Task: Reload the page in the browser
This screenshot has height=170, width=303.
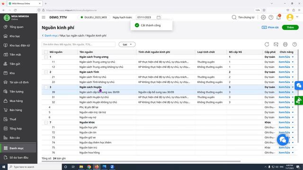Action: pos(15,10)
